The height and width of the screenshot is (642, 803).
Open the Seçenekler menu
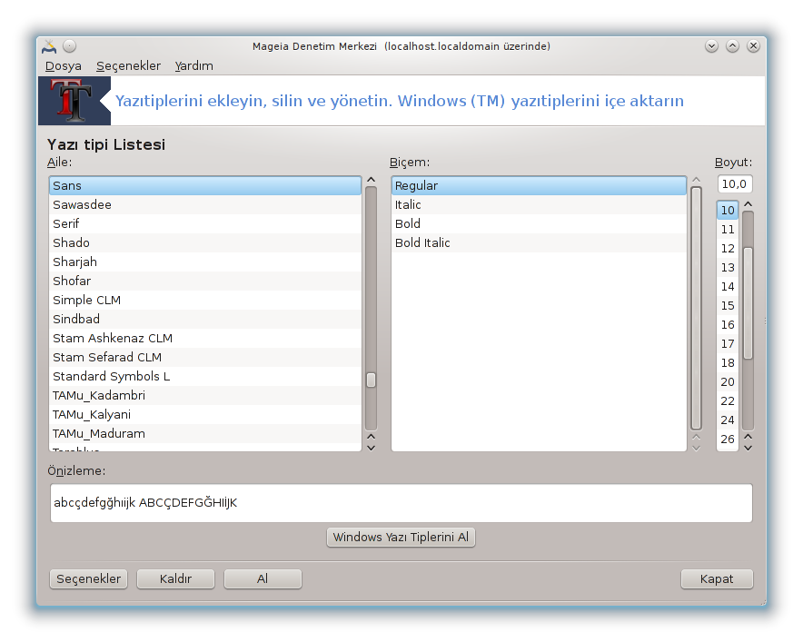[129, 66]
